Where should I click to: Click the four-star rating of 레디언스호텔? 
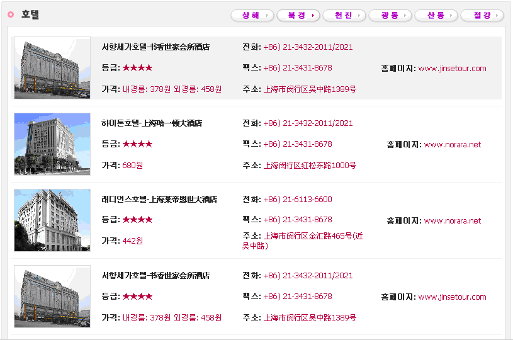click(137, 220)
